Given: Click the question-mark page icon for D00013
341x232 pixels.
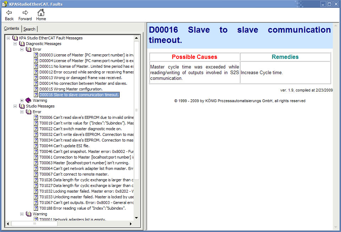Looking at the screenshot, I should (x=36, y=78).
